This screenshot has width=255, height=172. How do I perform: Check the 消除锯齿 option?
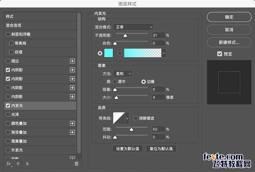tap(135, 118)
